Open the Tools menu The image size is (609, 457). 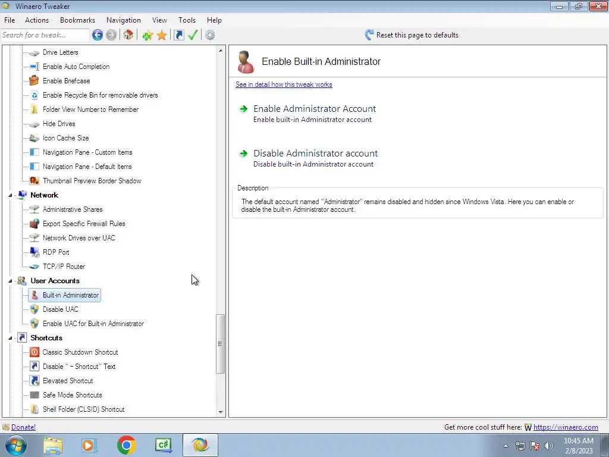[x=187, y=20]
